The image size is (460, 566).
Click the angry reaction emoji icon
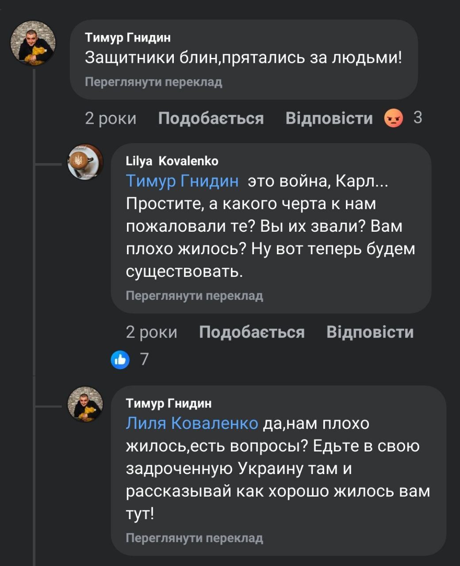click(x=394, y=118)
